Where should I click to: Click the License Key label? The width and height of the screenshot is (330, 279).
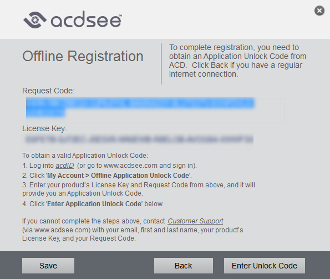click(x=44, y=128)
